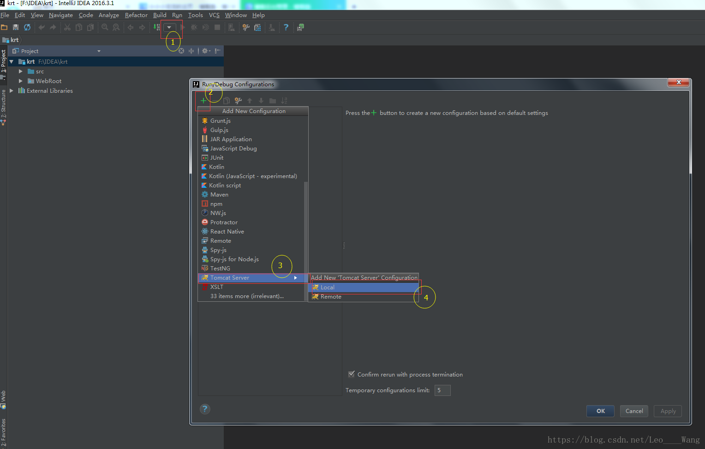Click the Scroll from Source target icon
705x449 pixels.
pyautogui.click(x=181, y=51)
